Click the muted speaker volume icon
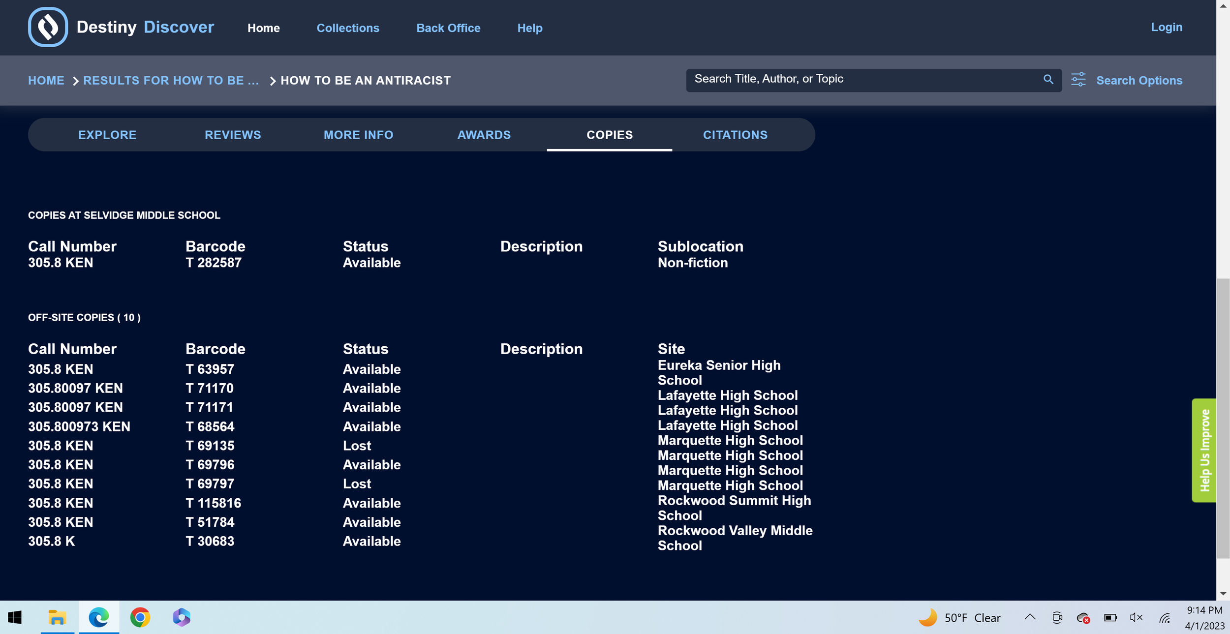The height and width of the screenshot is (634, 1230). pos(1136,618)
